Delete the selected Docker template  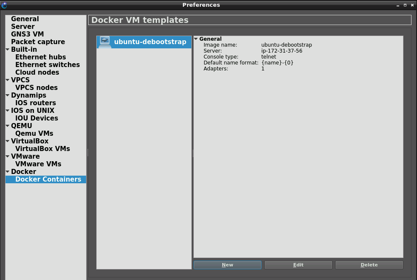[x=369, y=265]
